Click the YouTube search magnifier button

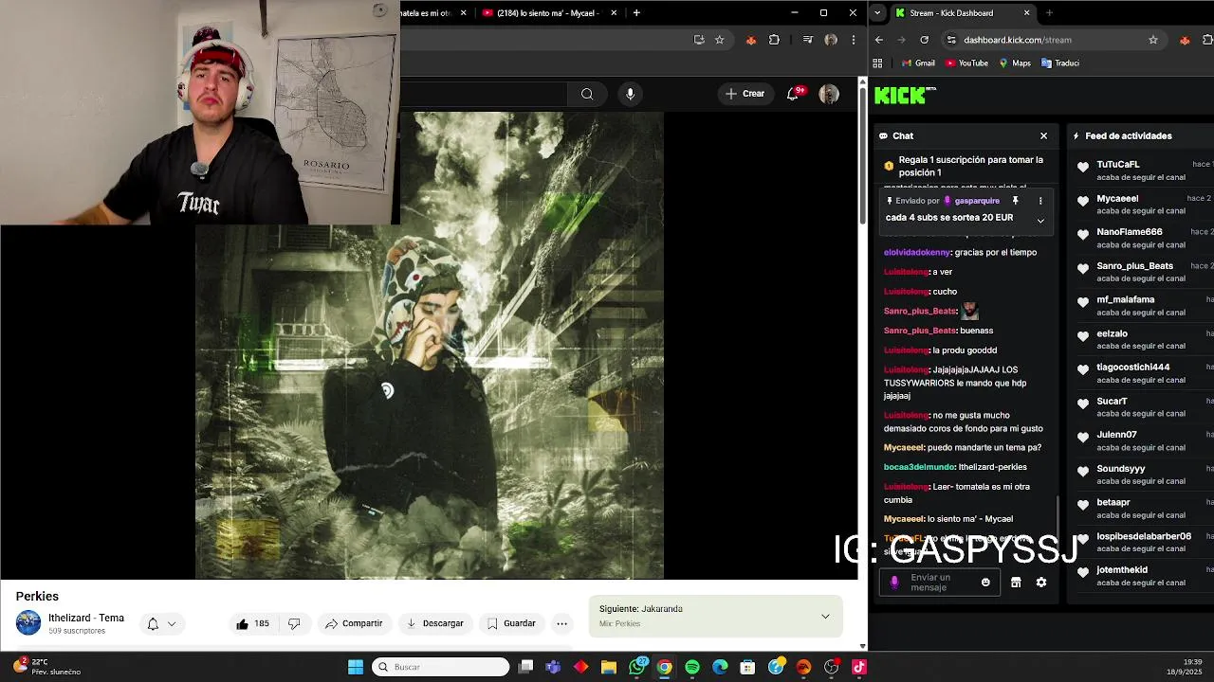coord(587,94)
